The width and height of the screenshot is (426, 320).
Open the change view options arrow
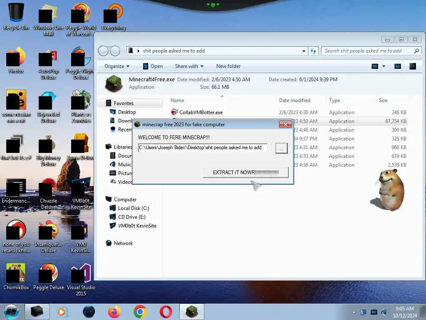(x=384, y=66)
